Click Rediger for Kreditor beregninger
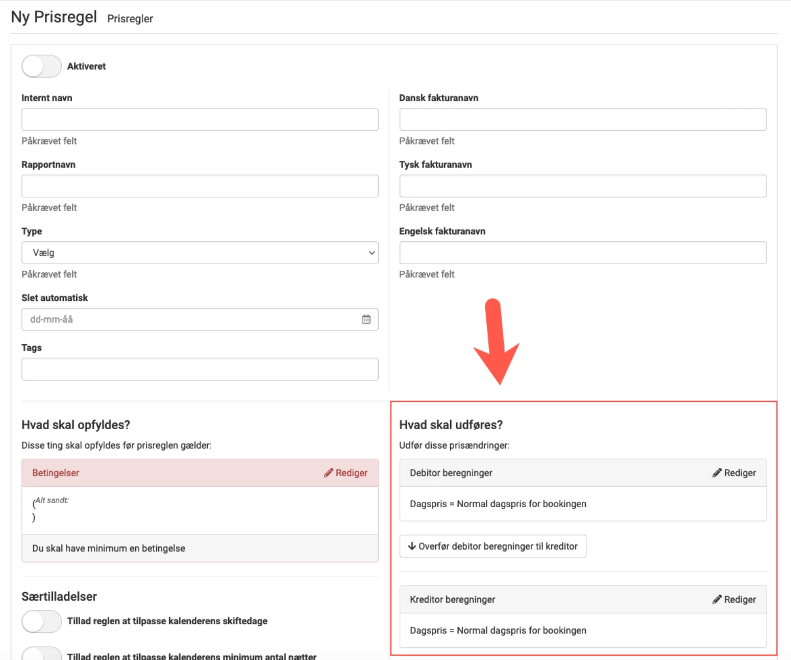The height and width of the screenshot is (660, 791). (739, 599)
